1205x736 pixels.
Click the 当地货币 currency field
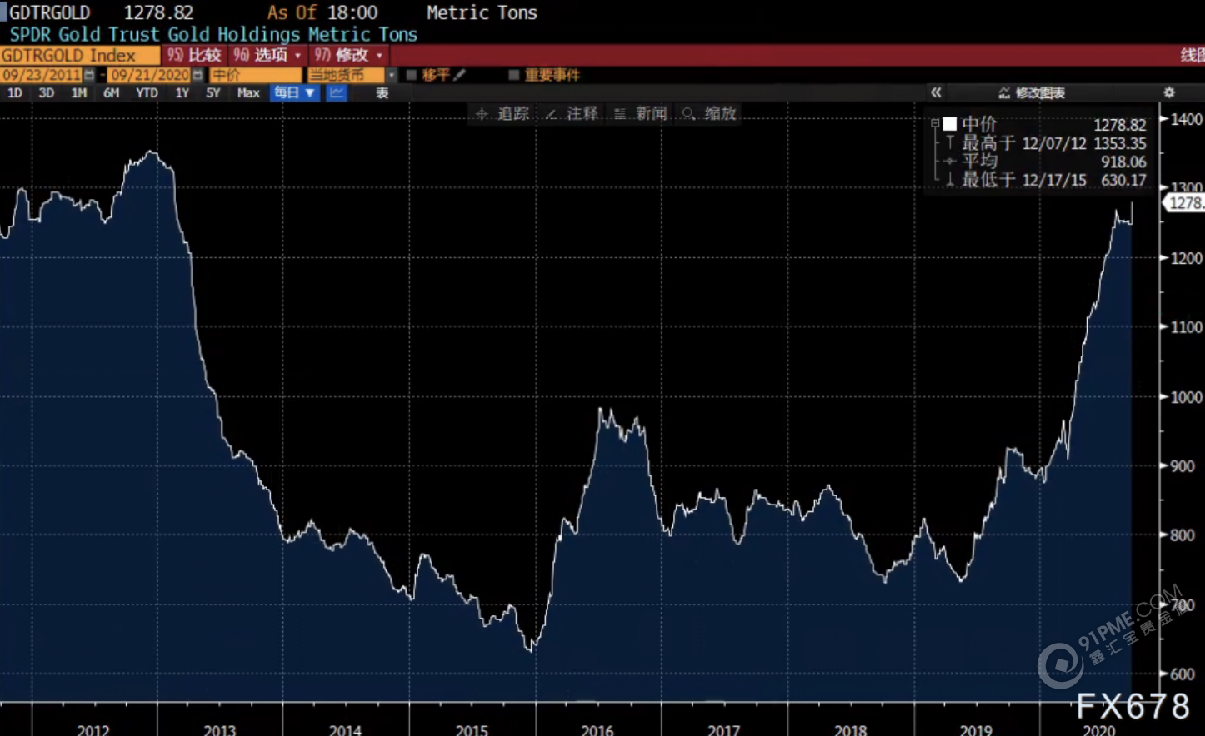pyautogui.click(x=347, y=75)
